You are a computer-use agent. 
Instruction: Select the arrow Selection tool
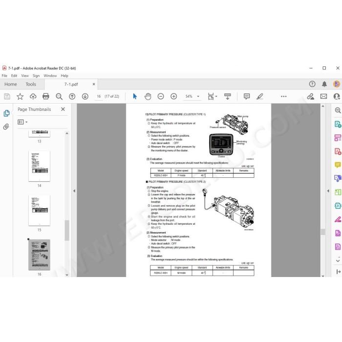point(135,96)
